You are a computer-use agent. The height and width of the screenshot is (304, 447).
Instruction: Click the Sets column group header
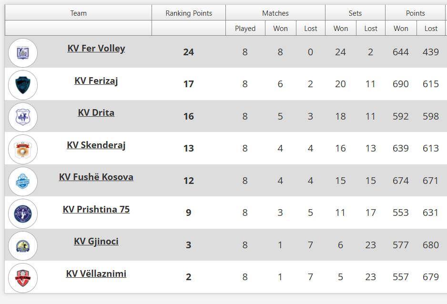click(355, 13)
